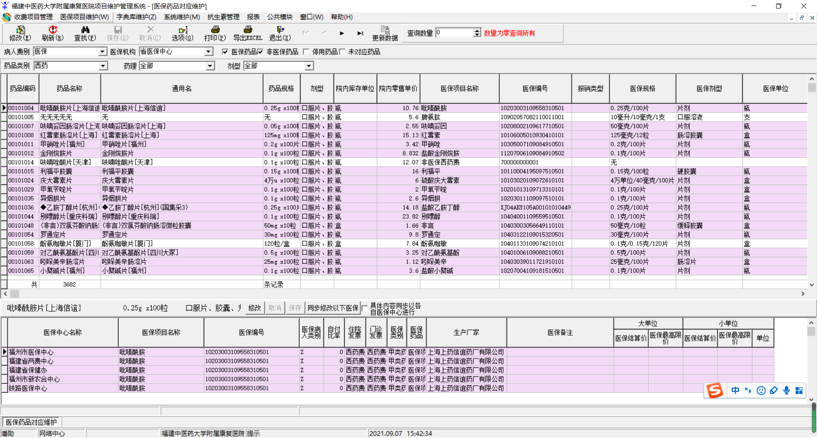Click the 同步修改以下医保 button

pos(333,308)
